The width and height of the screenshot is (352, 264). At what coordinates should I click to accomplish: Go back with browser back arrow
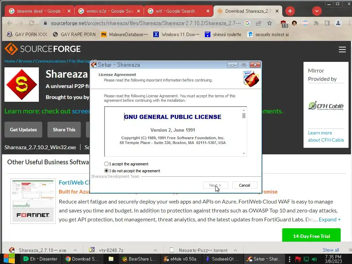[9, 23]
